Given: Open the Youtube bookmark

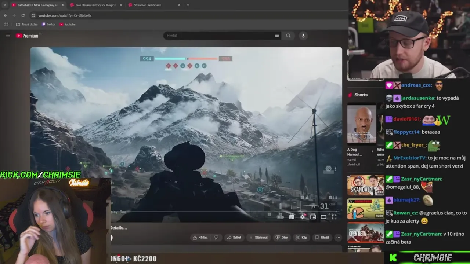Looking at the screenshot, I should pos(67,24).
